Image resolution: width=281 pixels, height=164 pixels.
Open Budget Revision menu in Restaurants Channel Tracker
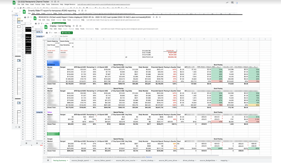point(70,4)
